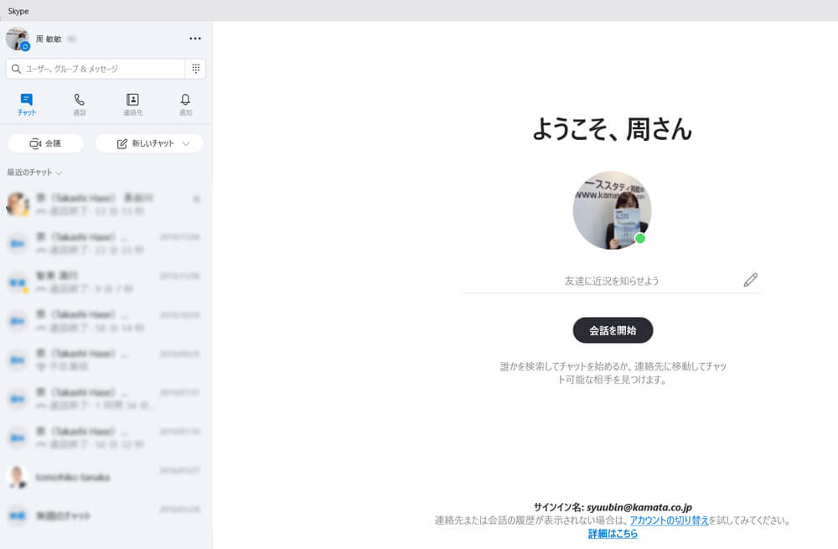Open the ellipsis more options menu

(195, 38)
